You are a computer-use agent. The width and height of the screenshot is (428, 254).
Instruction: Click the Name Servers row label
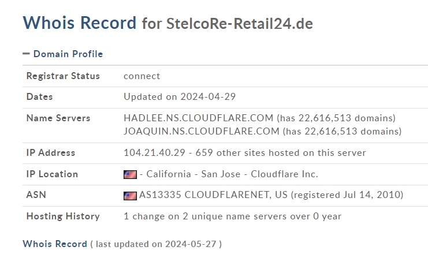click(58, 118)
